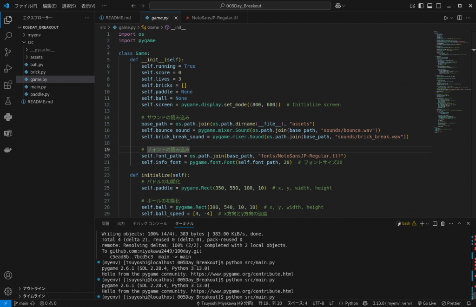
Task: Expand the __pycache__ folder
Action: point(56,50)
